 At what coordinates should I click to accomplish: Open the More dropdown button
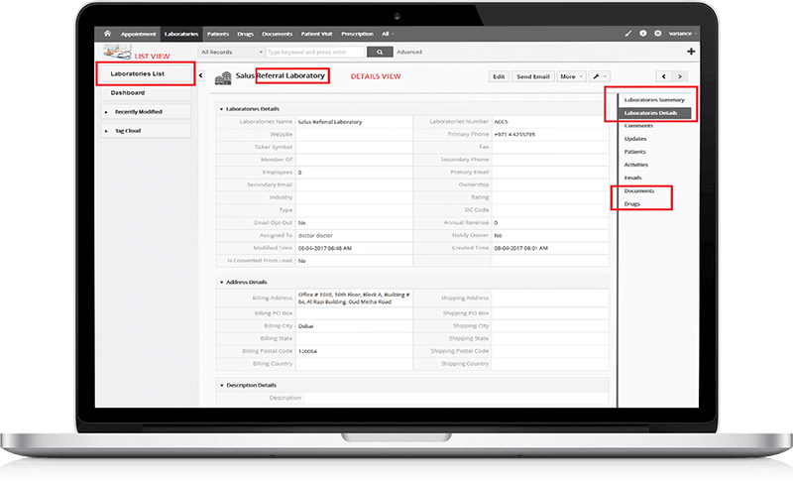(572, 76)
